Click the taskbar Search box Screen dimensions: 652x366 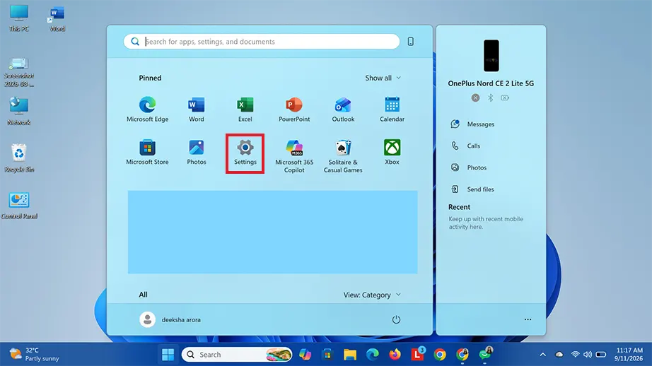coord(237,355)
